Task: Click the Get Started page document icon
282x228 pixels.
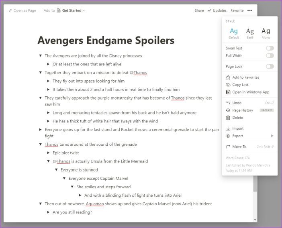Action: click(59, 10)
